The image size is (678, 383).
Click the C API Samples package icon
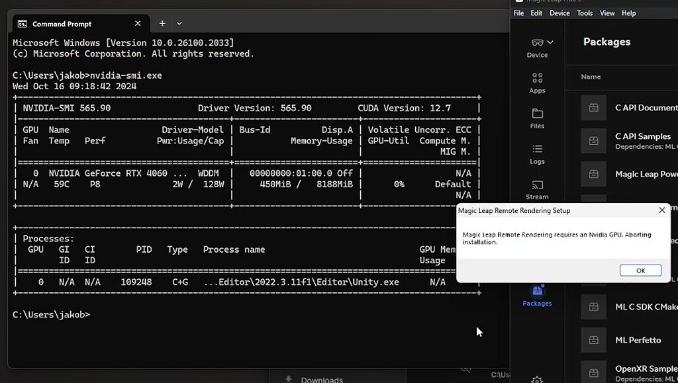pos(593,141)
